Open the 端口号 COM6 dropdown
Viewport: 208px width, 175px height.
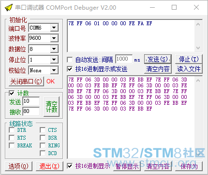pos(54,28)
